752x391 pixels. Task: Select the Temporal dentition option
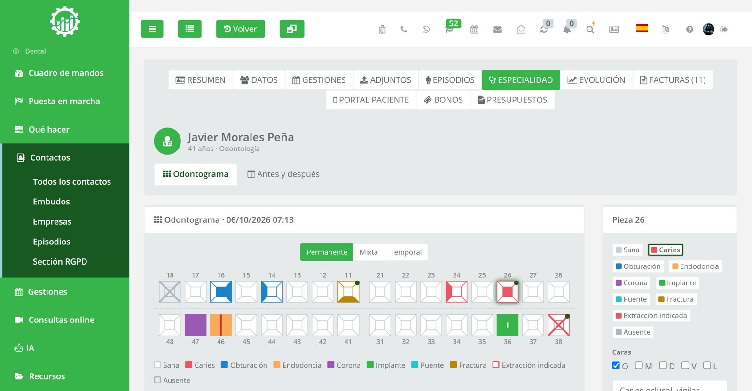pyautogui.click(x=406, y=252)
